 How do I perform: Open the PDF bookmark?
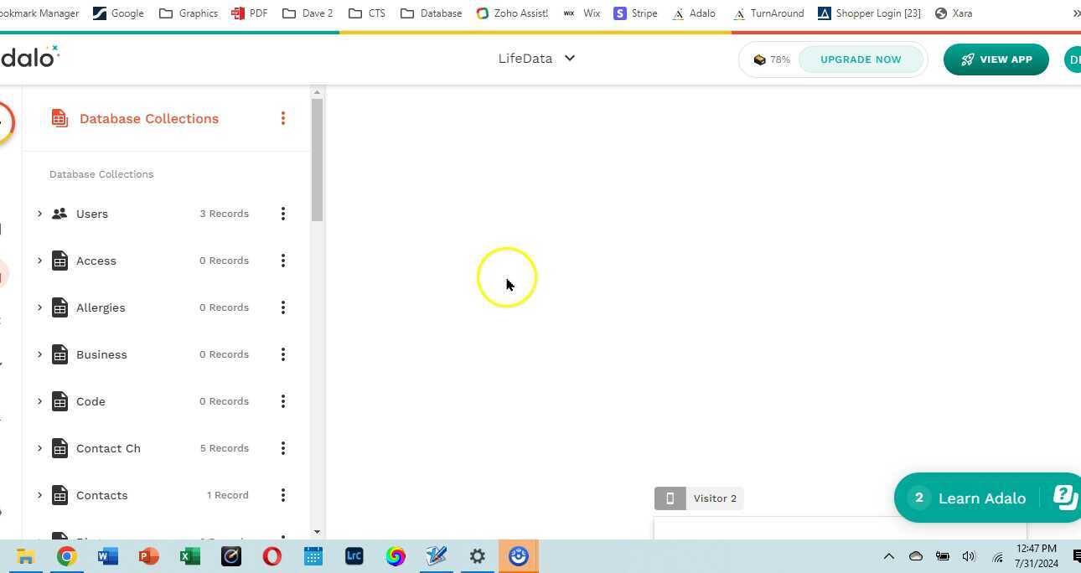pyautogui.click(x=249, y=13)
